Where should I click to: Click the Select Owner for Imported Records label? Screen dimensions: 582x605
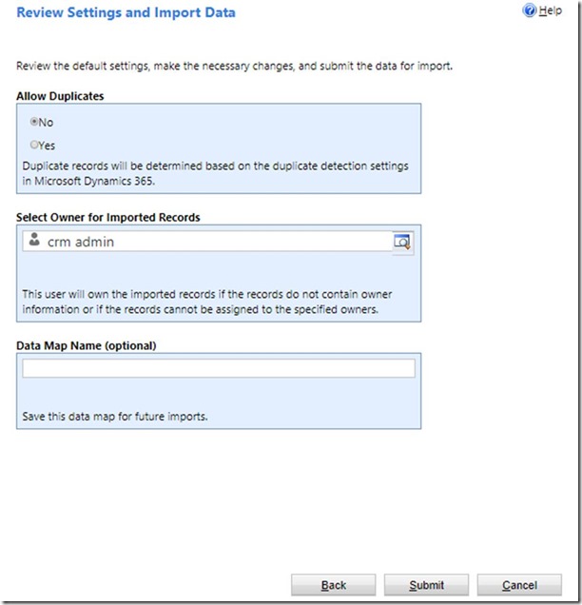[108, 218]
